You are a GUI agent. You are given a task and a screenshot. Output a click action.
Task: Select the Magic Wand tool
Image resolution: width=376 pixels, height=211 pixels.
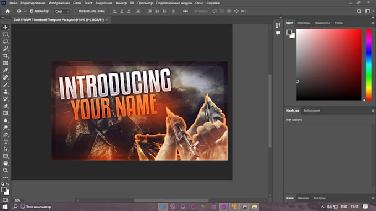point(6,49)
